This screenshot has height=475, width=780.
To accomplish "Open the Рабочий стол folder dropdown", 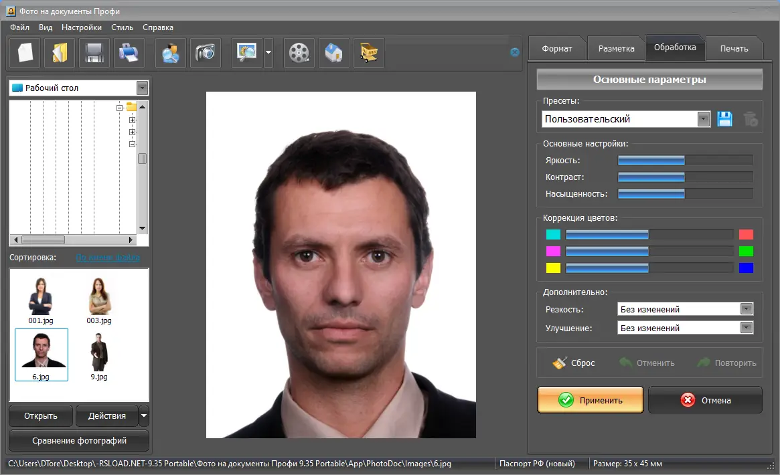I will (142, 88).
